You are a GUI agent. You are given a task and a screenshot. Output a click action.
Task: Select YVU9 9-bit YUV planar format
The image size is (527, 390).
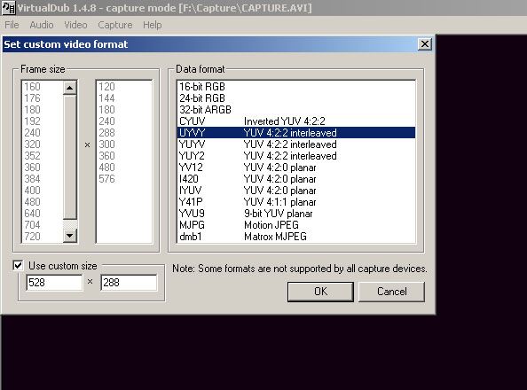click(296, 214)
